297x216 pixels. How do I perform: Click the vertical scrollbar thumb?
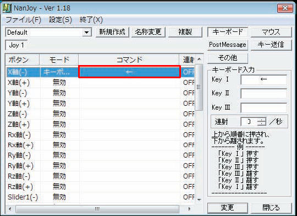(199, 87)
